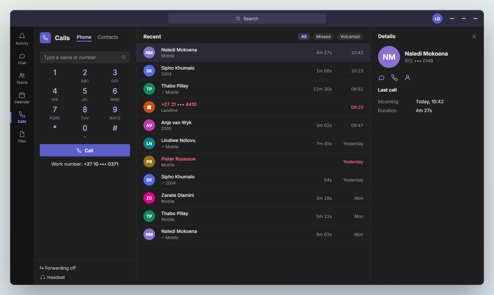Select Sipho Khumalo 10:15 call entry

[x=253, y=71]
